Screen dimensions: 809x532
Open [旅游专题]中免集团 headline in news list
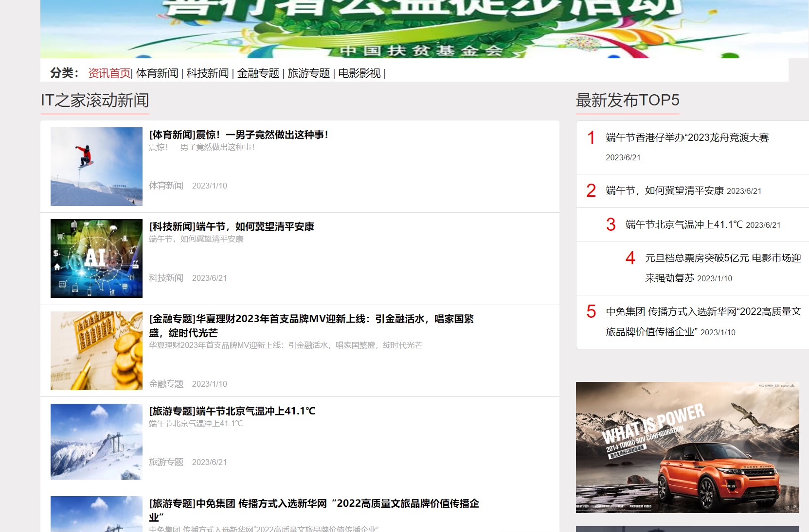click(x=314, y=510)
